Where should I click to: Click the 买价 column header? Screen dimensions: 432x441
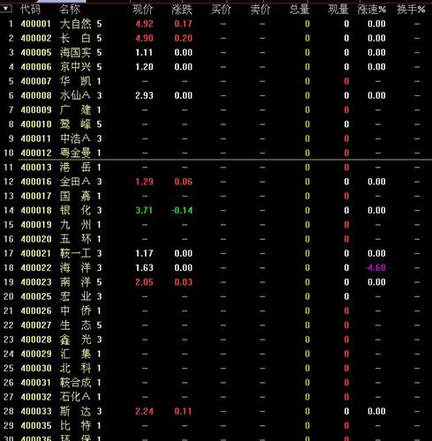(x=221, y=10)
